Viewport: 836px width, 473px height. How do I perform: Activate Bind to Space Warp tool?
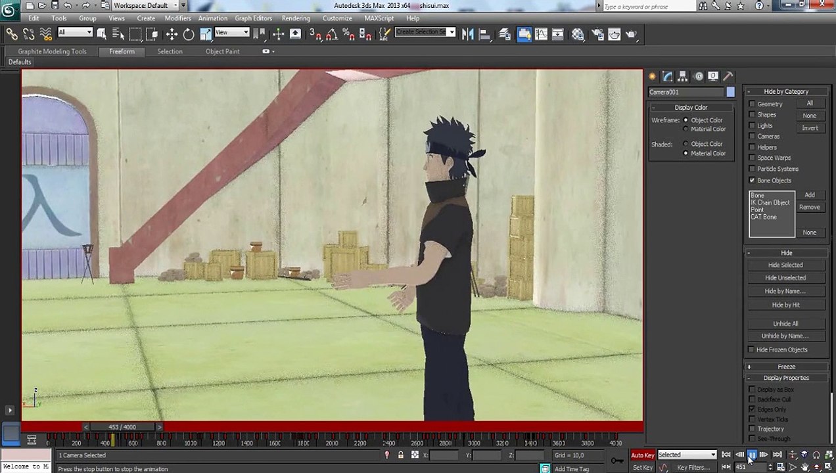45,34
